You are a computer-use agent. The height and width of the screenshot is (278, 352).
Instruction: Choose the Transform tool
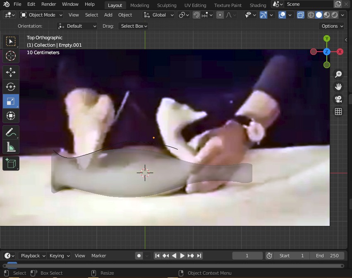[x=11, y=116]
